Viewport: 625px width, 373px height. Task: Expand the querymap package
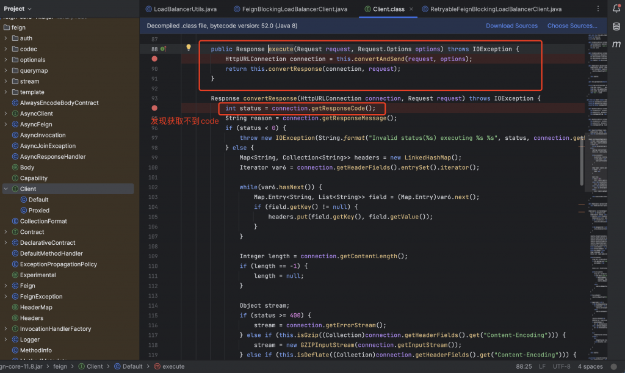[x=5, y=71]
